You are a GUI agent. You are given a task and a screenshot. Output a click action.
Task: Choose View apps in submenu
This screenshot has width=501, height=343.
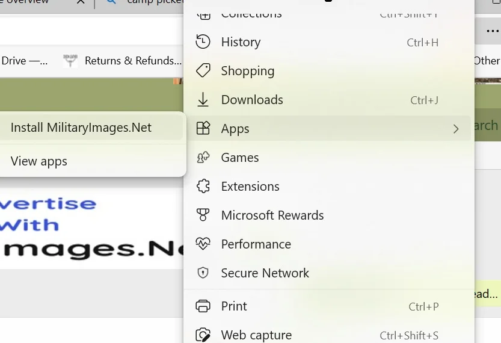[91, 161]
